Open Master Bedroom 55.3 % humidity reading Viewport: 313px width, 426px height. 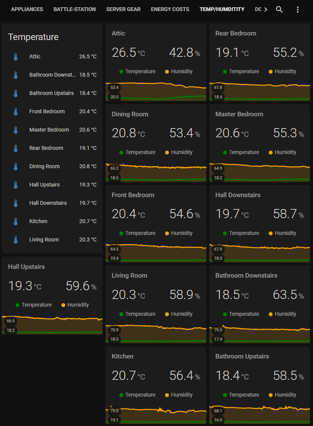(289, 133)
